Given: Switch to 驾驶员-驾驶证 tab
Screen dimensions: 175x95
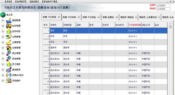Looking at the screenshot, I should tap(128, 17).
